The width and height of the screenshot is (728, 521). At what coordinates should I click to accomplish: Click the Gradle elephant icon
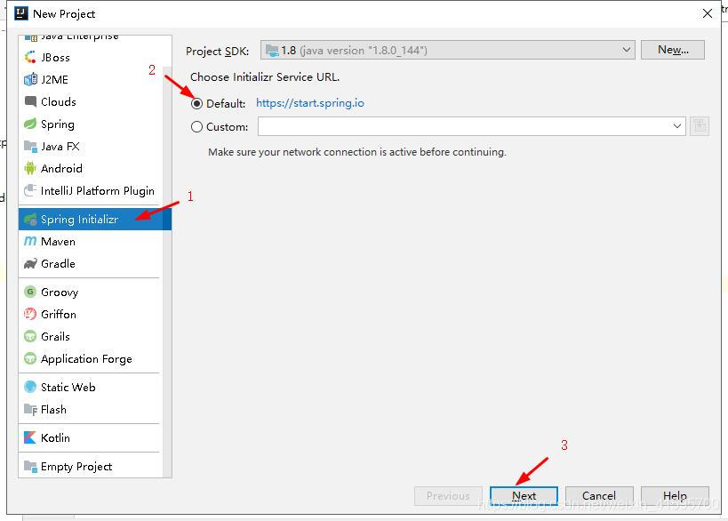pyautogui.click(x=30, y=263)
